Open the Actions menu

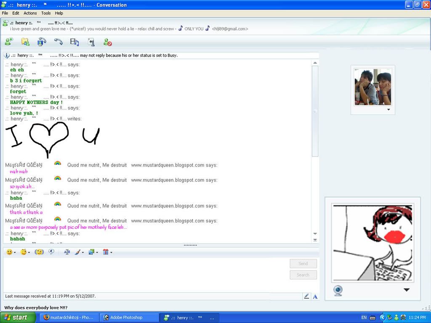click(29, 13)
